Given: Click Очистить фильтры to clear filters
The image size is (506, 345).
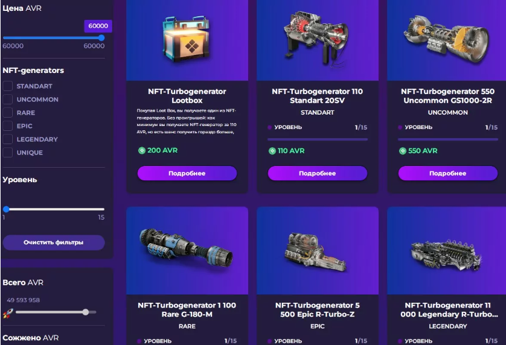Looking at the screenshot, I should 54,242.
